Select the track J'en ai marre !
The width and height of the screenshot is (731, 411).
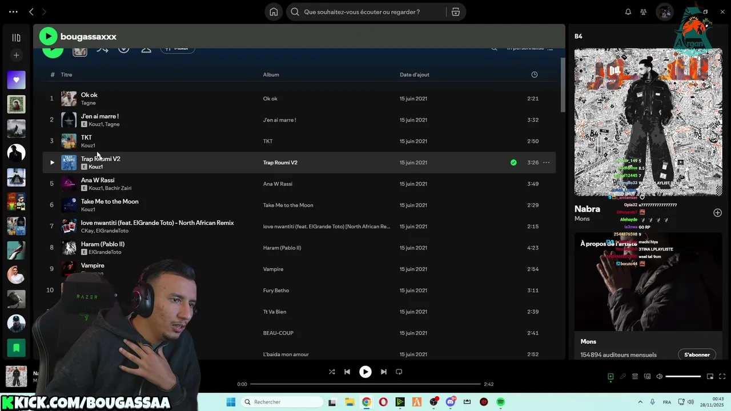tap(100, 116)
